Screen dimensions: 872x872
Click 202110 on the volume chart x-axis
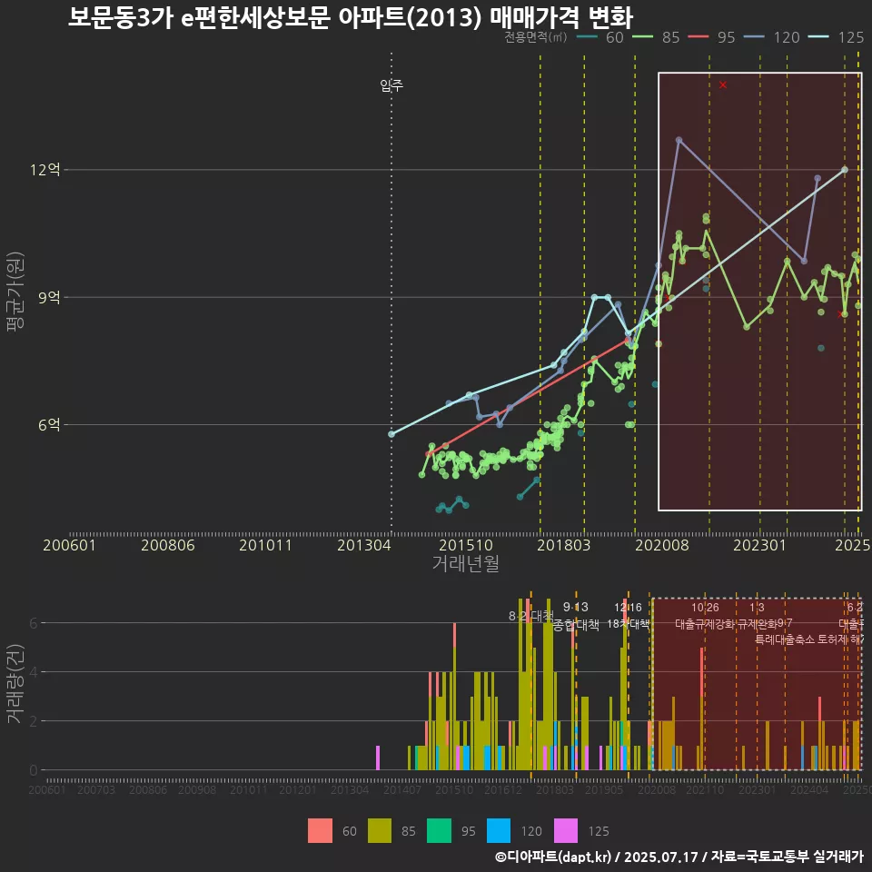705,789
